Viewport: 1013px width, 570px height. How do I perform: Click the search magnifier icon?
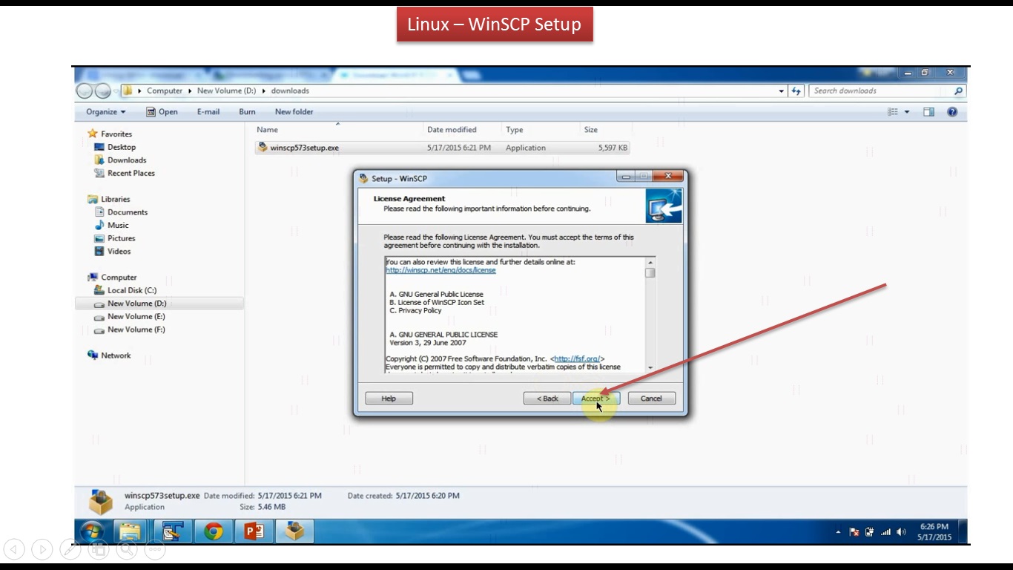958,91
